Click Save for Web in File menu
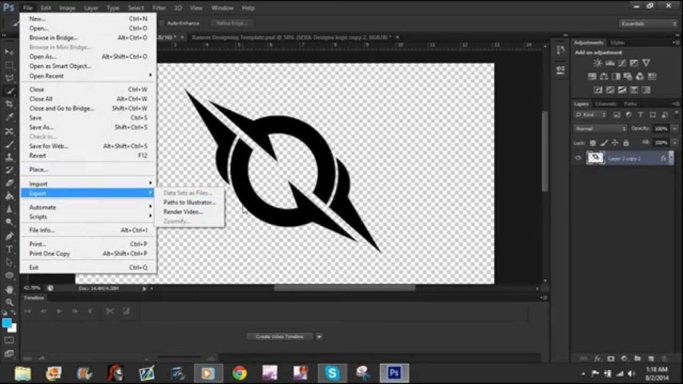683x384 pixels. point(49,146)
